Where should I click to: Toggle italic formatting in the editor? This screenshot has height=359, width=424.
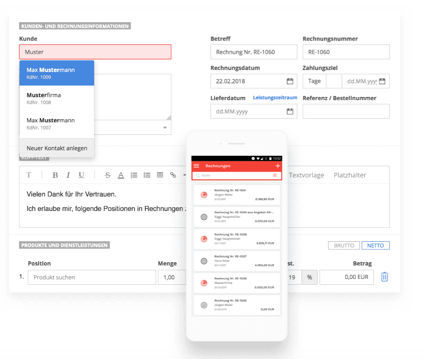tap(68, 175)
